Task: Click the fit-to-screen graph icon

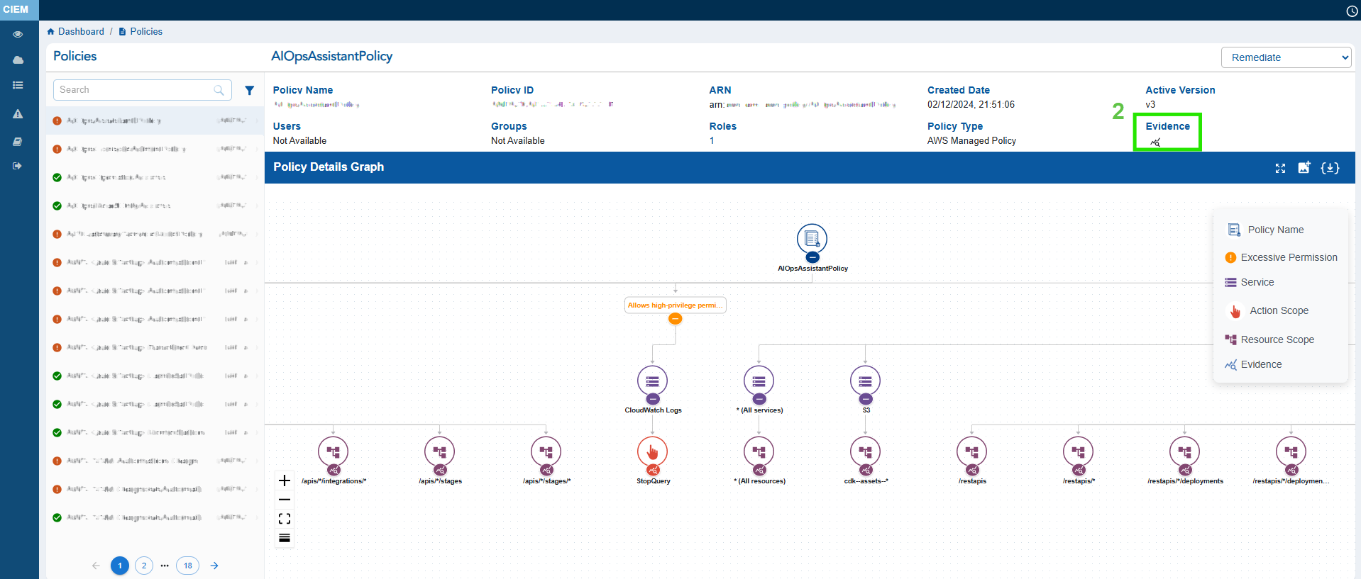Action: click(285, 519)
